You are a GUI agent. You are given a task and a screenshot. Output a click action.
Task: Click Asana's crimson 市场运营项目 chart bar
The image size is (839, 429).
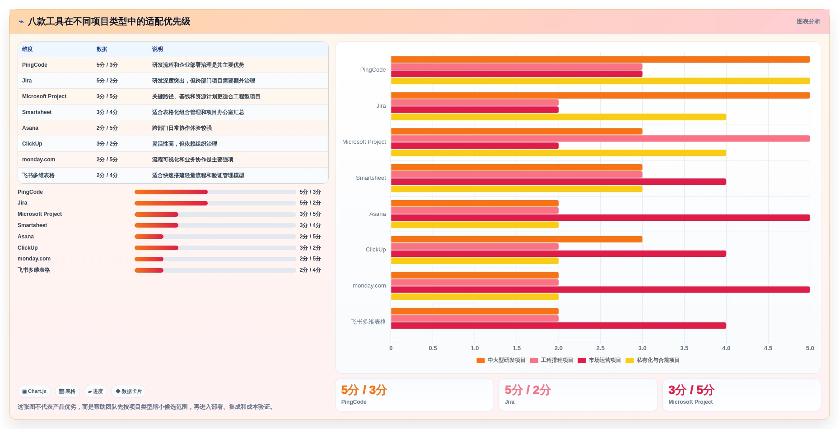click(x=600, y=218)
